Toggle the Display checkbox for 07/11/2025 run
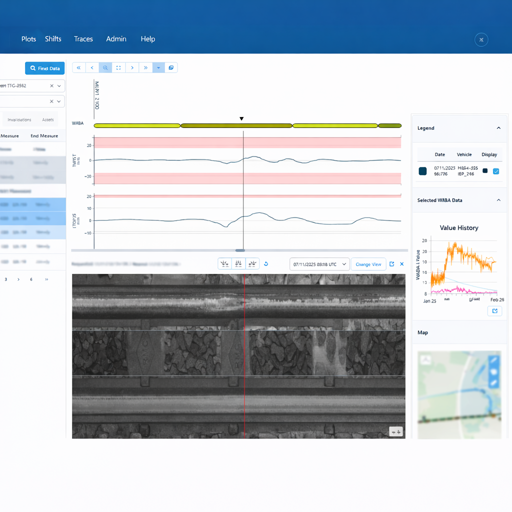Image resolution: width=512 pixels, height=512 pixels. 496,171
